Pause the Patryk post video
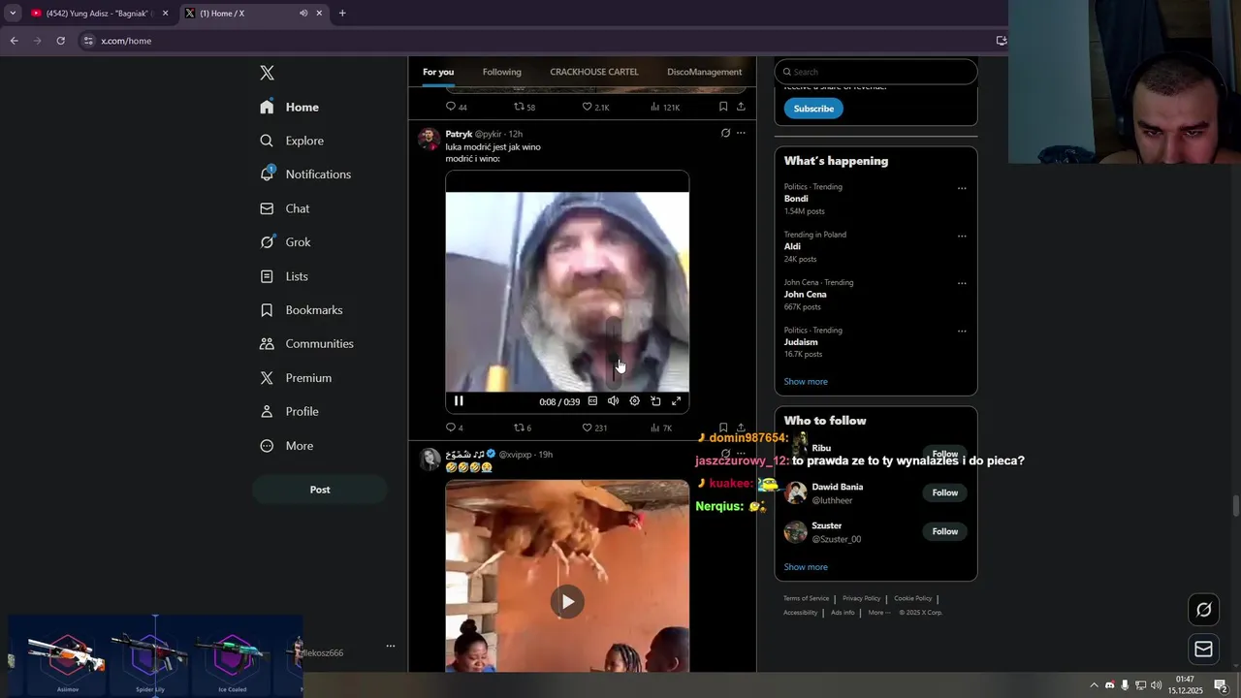The height and width of the screenshot is (698, 1241). [459, 401]
